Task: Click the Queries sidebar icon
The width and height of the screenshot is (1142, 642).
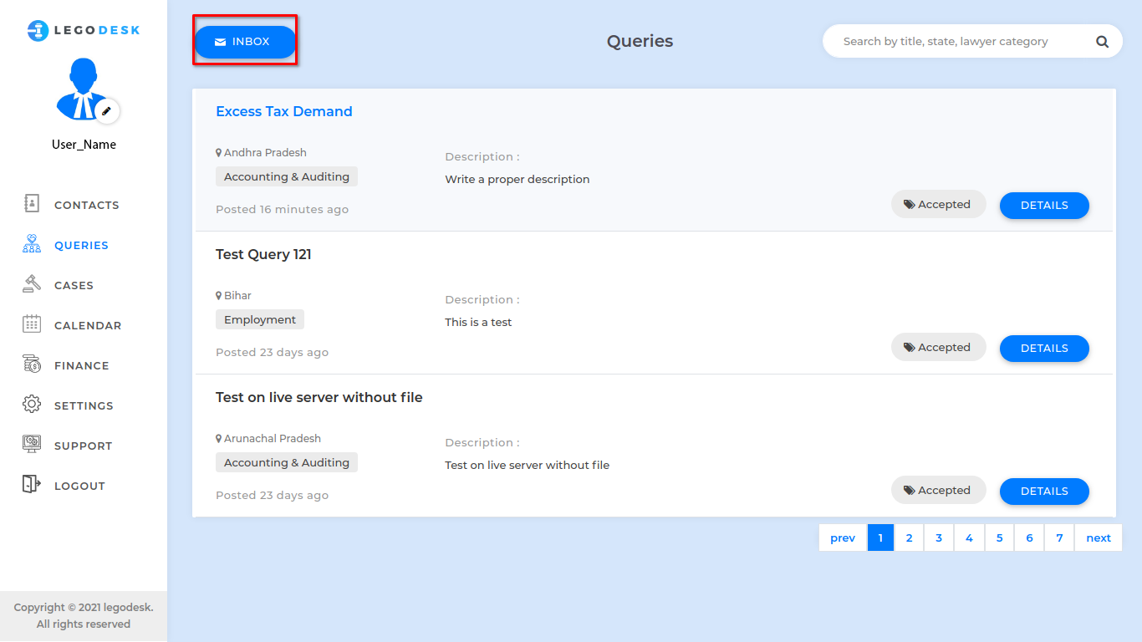Action: click(x=32, y=243)
